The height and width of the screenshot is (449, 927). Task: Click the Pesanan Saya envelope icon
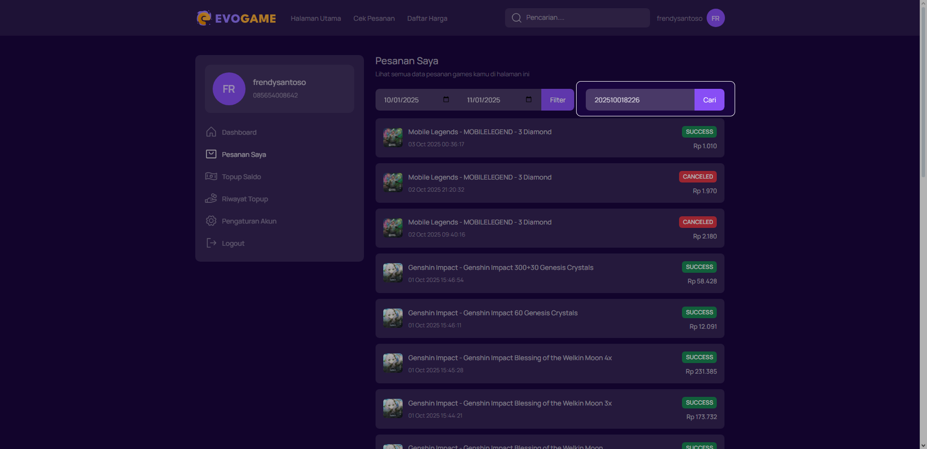[211, 154]
